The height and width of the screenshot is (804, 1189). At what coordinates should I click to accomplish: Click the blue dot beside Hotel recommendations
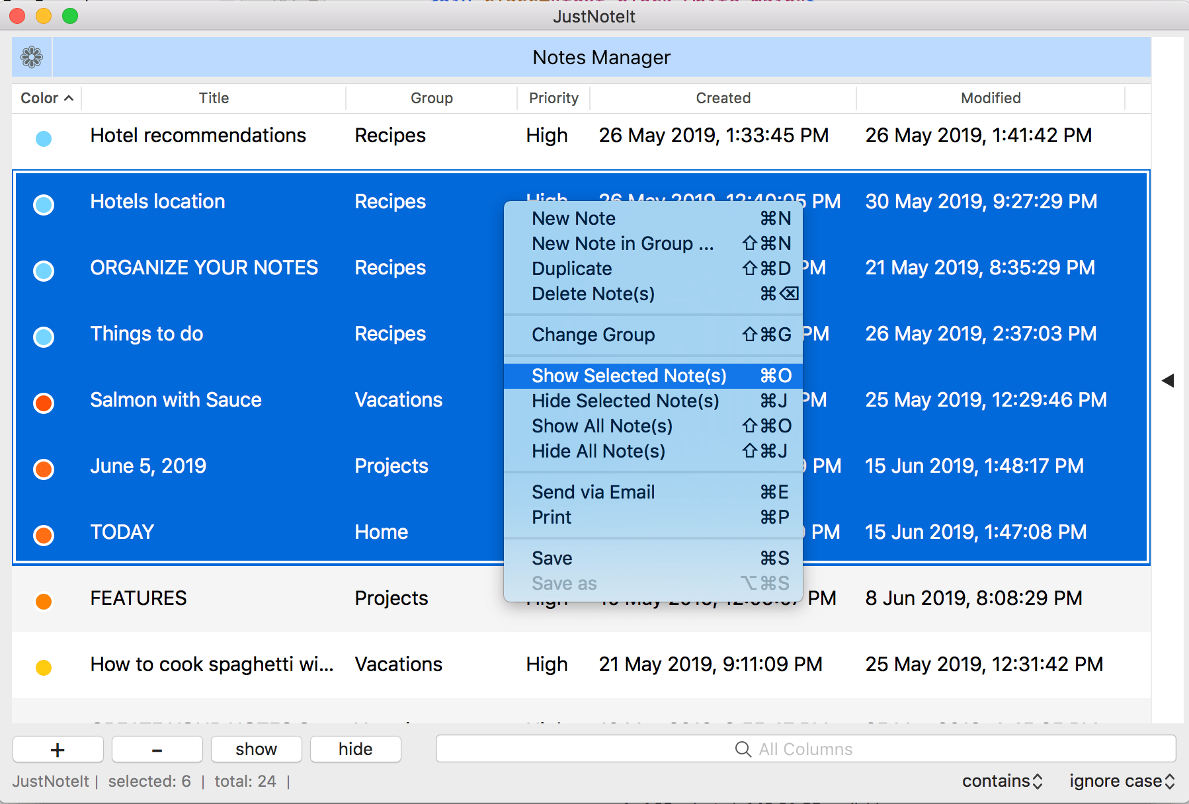[x=43, y=139]
